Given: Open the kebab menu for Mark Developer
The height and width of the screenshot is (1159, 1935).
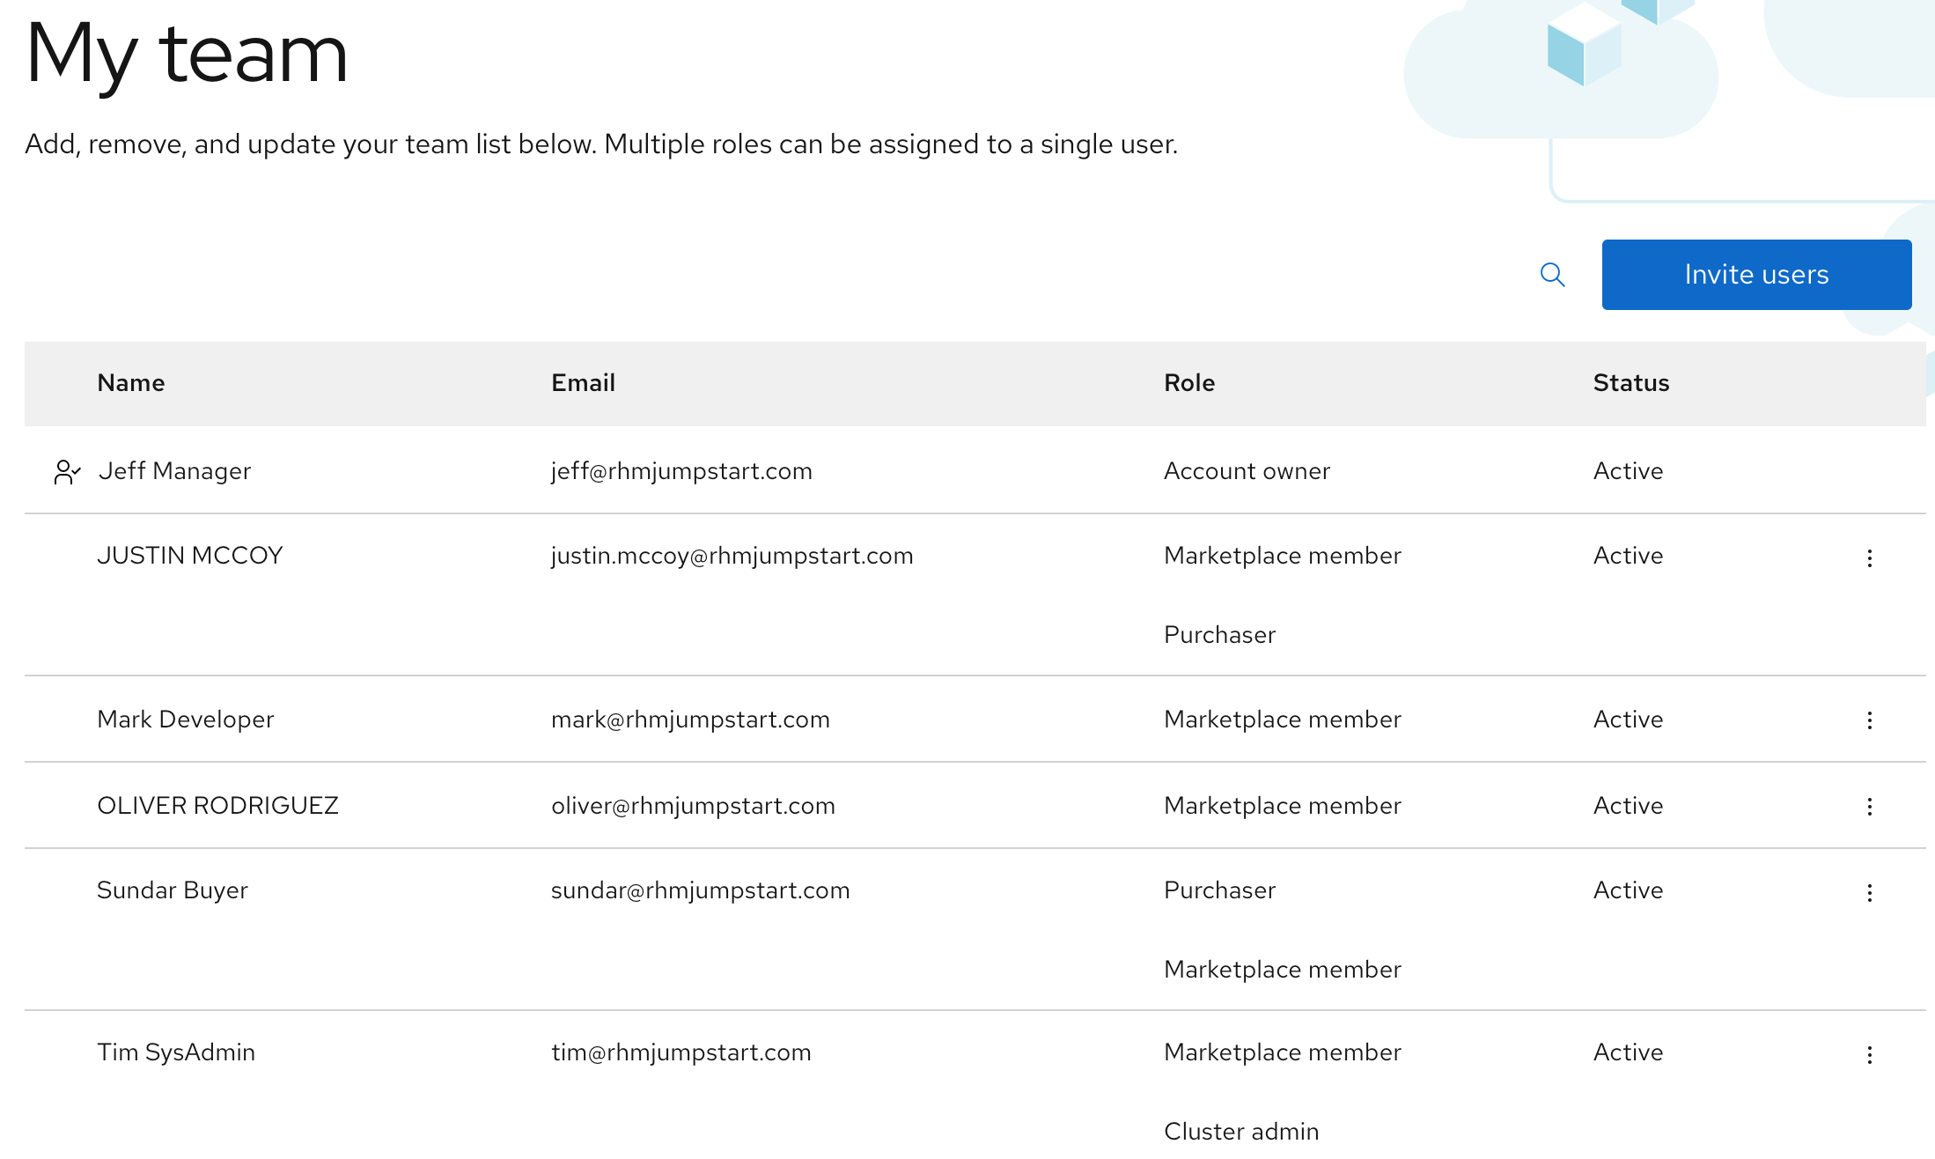Looking at the screenshot, I should [x=1870, y=720].
